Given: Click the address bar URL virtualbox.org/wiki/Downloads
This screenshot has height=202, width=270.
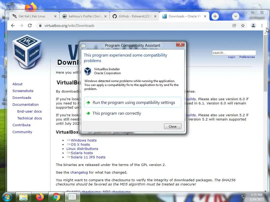Looking at the screenshot, I should pos(69,26).
